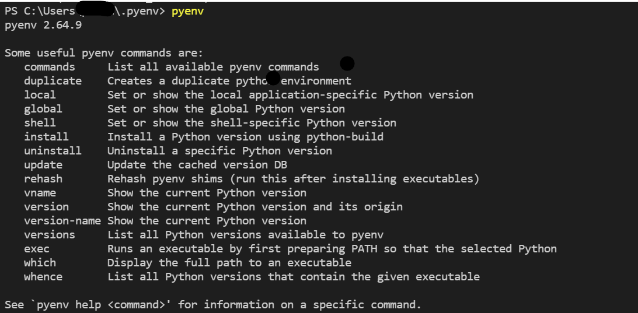Select the 'pyenv 2.64.9' version line
Image resolution: width=638 pixels, height=313 pixels.
(x=43, y=25)
